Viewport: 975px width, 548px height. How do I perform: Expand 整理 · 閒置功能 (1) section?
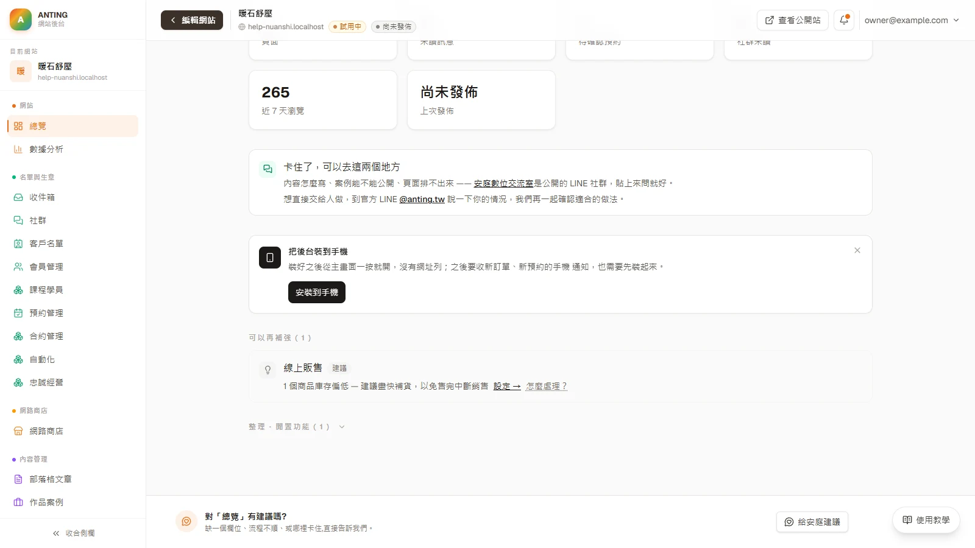click(297, 427)
